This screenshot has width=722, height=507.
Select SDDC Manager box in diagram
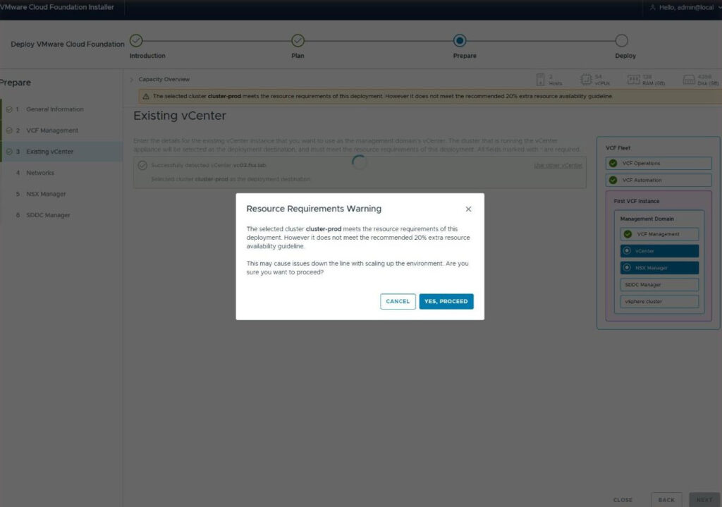[659, 285]
